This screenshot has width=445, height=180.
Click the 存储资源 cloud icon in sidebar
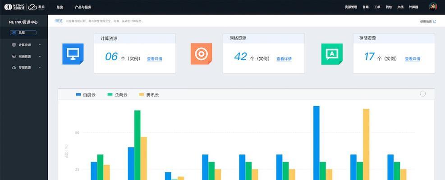pos(14,67)
